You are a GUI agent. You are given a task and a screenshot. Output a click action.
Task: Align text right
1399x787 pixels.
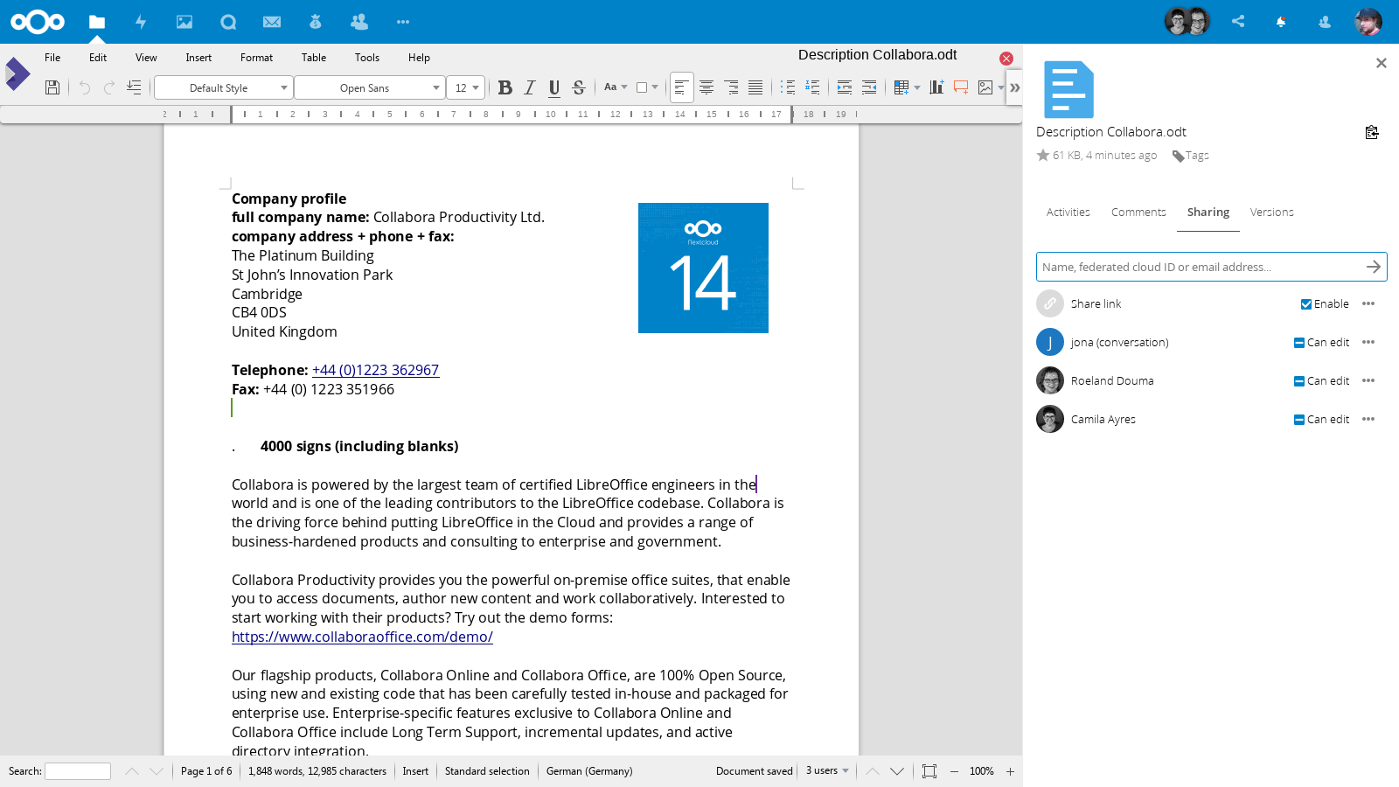[x=731, y=87]
